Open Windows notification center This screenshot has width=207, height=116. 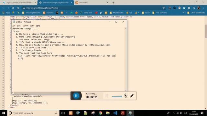point(202,113)
